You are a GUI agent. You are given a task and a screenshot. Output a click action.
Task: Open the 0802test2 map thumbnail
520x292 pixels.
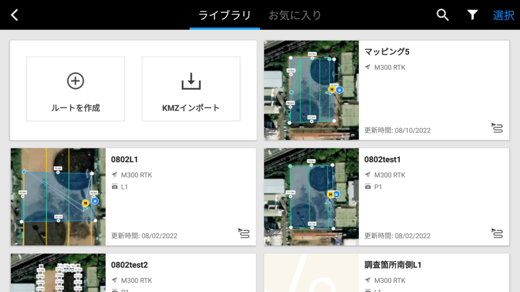(58, 273)
